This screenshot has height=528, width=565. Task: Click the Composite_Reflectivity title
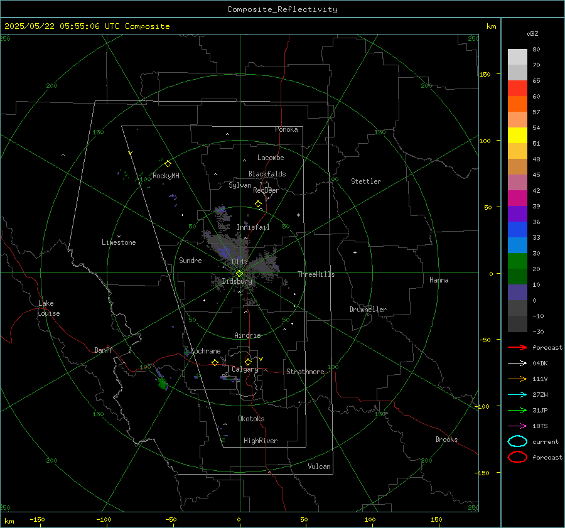click(x=282, y=9)
